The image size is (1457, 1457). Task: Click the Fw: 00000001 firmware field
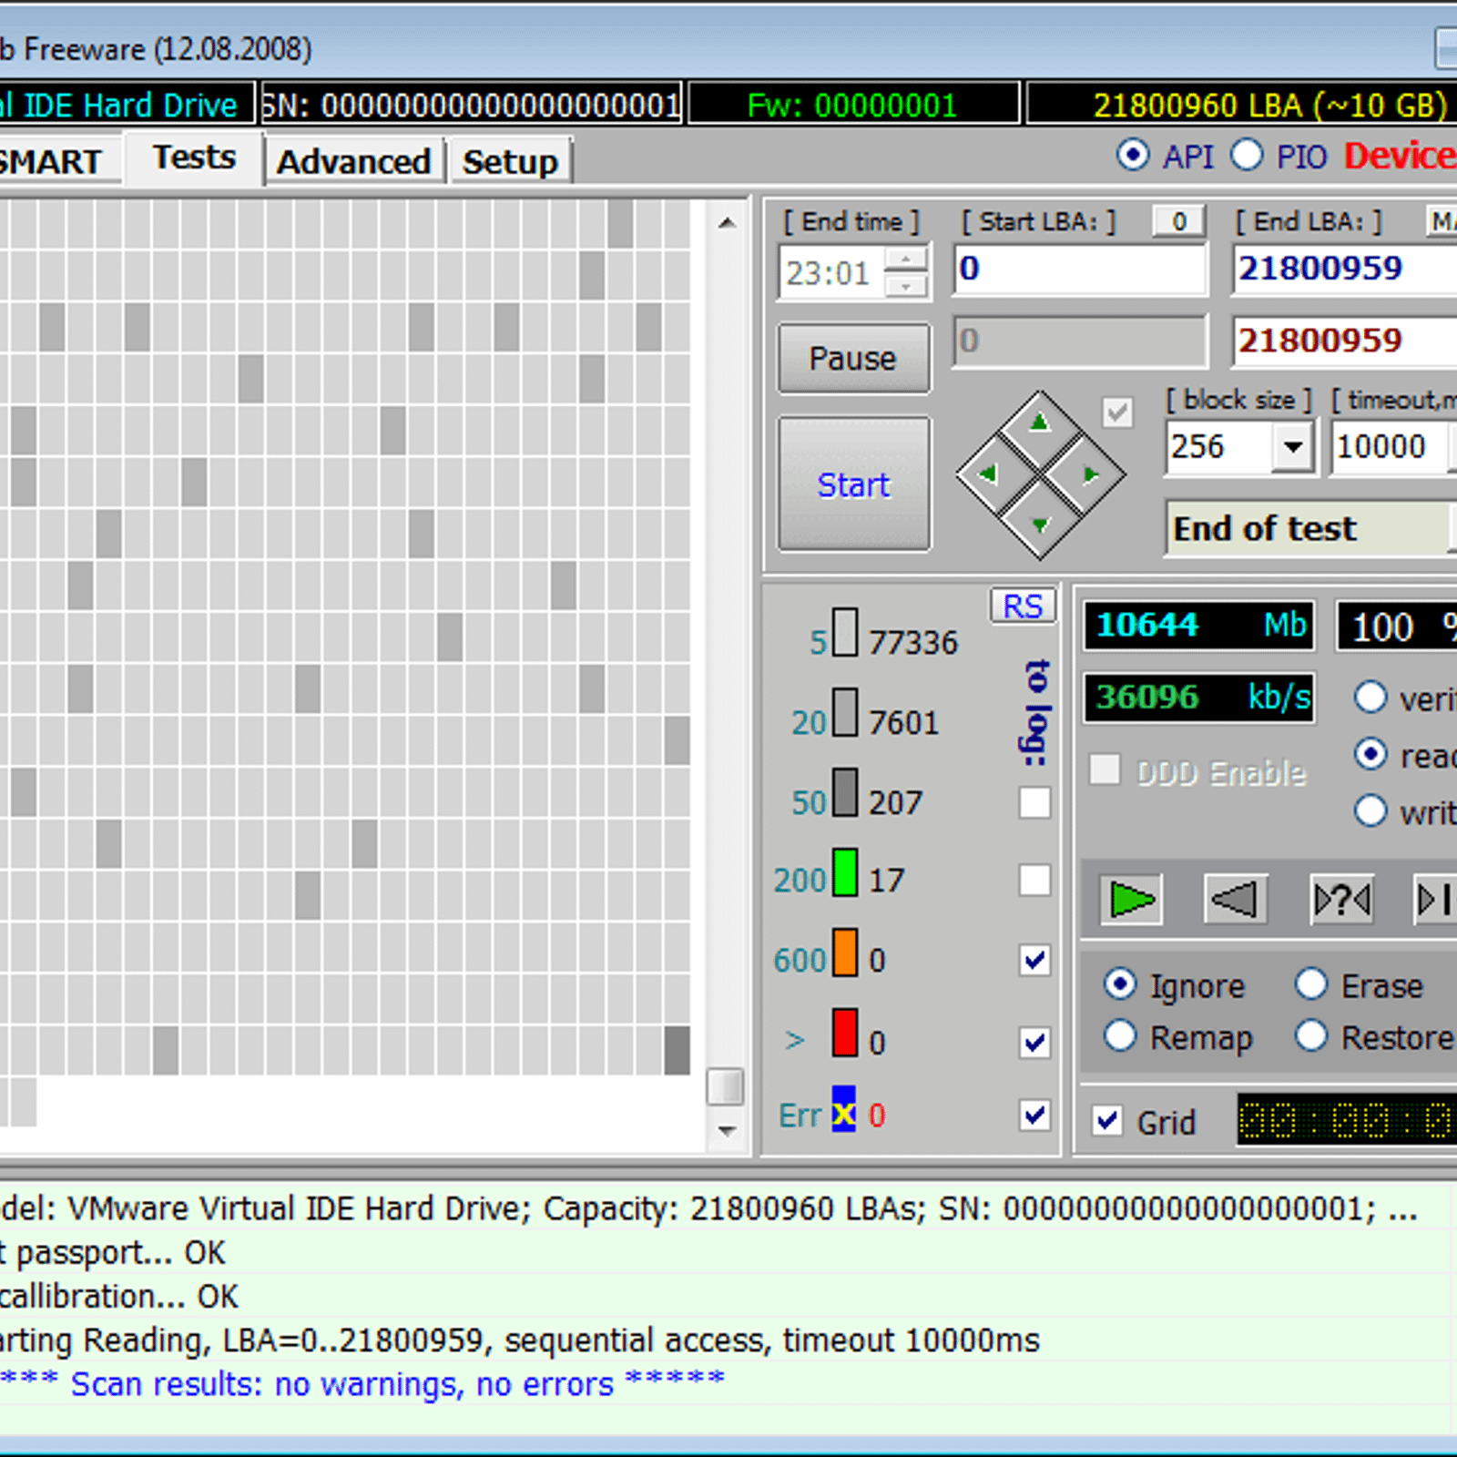(x=853, y=106)
